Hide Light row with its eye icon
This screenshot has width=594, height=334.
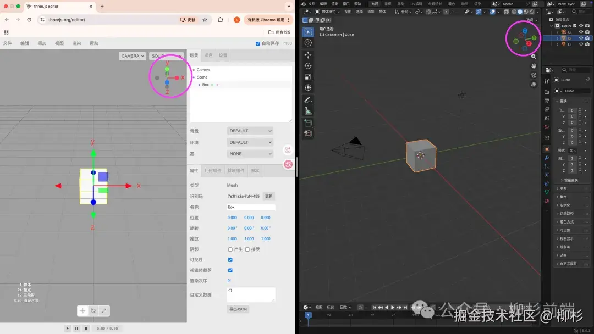coord(581,44)
